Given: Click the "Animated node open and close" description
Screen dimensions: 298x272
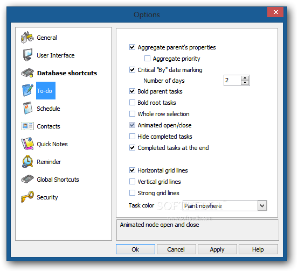Looking at the screenshot, I should (x=160, y=225).
